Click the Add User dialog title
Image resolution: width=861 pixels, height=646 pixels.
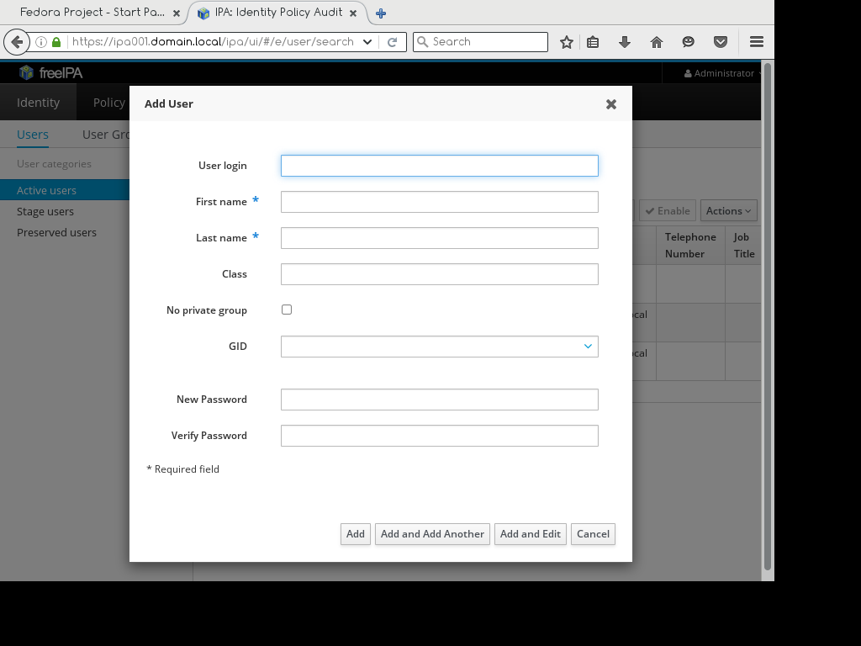pos(168,103)
